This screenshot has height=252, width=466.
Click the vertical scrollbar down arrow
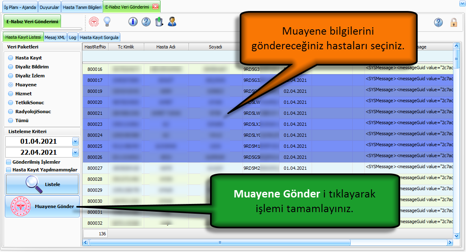point(457,236)
